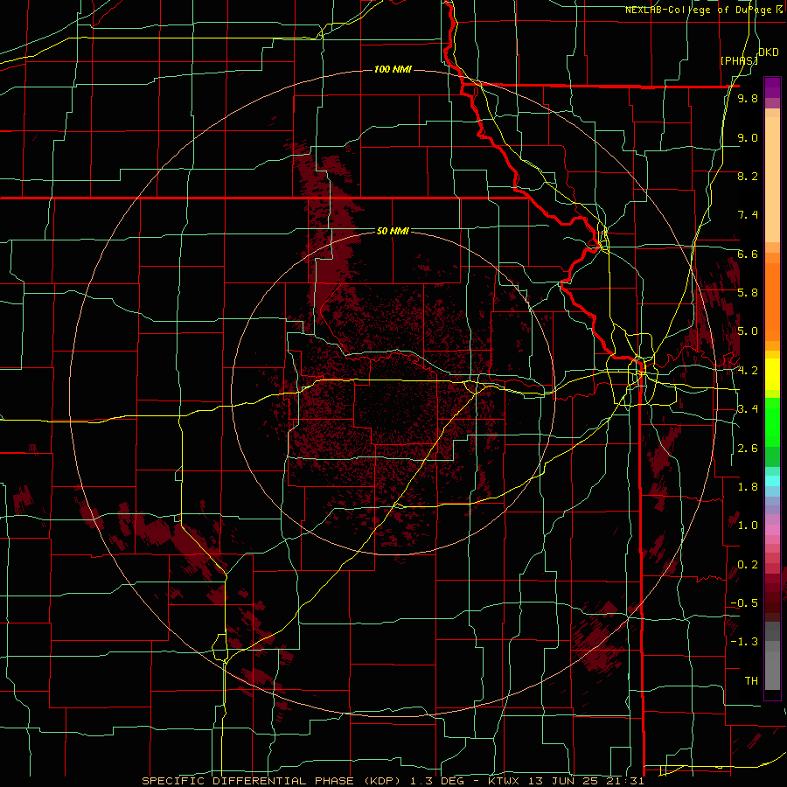Click the 6.6 scale value
Image resolution: width=787 pixels, height=787 pixels.
(748, 254)
